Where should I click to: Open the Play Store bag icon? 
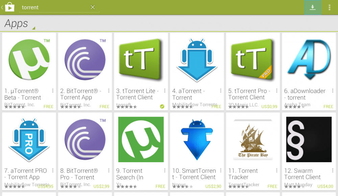coord(9,7)
